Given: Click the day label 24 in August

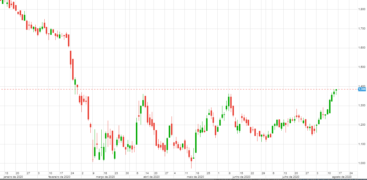Looking at the screenshot, I should (351, 173).
